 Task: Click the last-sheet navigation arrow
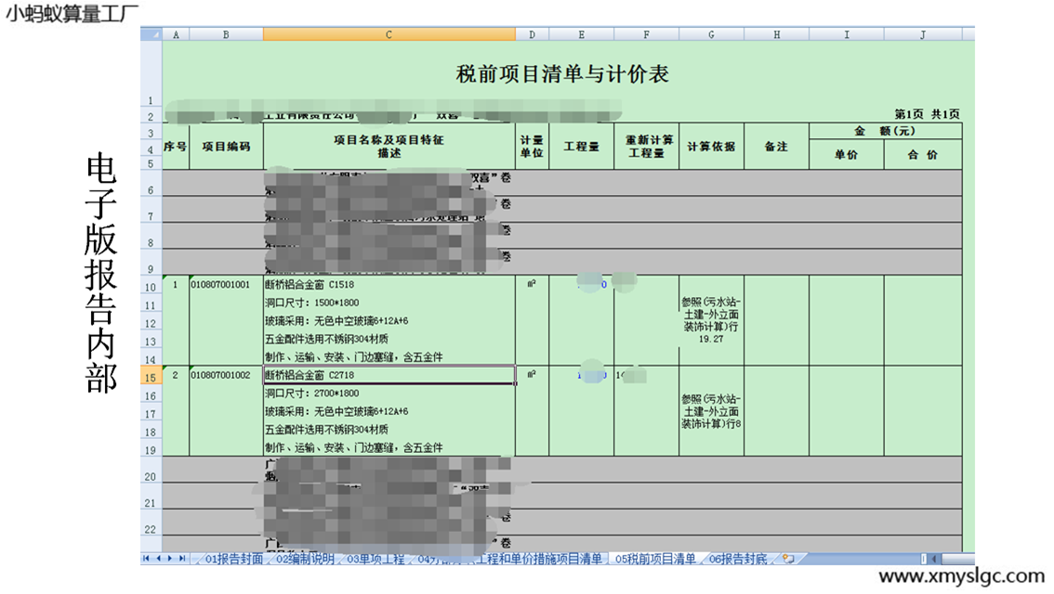[x=181, y=559]
